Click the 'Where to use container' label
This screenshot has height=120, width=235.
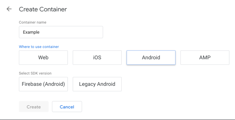(x=39, y=47)
